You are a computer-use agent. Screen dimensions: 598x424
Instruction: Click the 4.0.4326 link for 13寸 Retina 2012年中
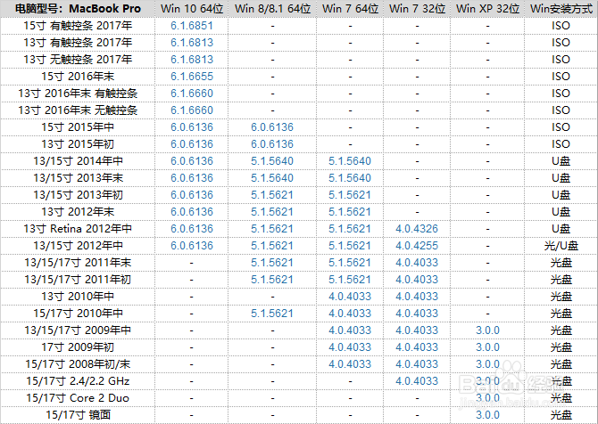417,229
